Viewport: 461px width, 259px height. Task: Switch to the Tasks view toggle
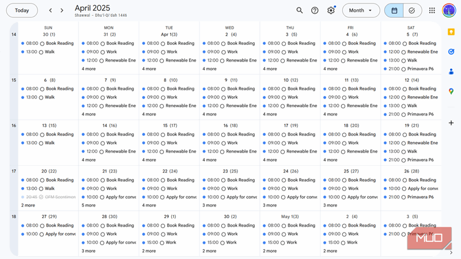[x=412, y=10]
